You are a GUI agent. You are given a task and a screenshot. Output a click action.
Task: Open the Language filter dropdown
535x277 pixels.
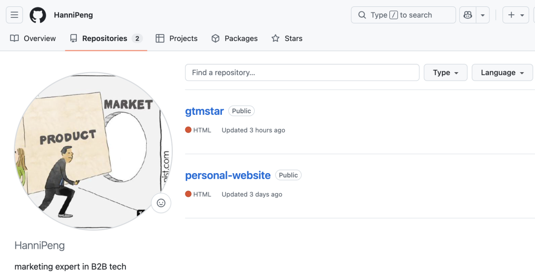coord(502,73)
